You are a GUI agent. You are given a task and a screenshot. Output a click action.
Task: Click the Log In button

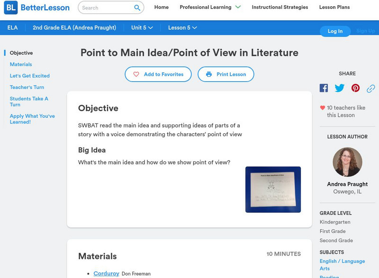tap(335, 31)
